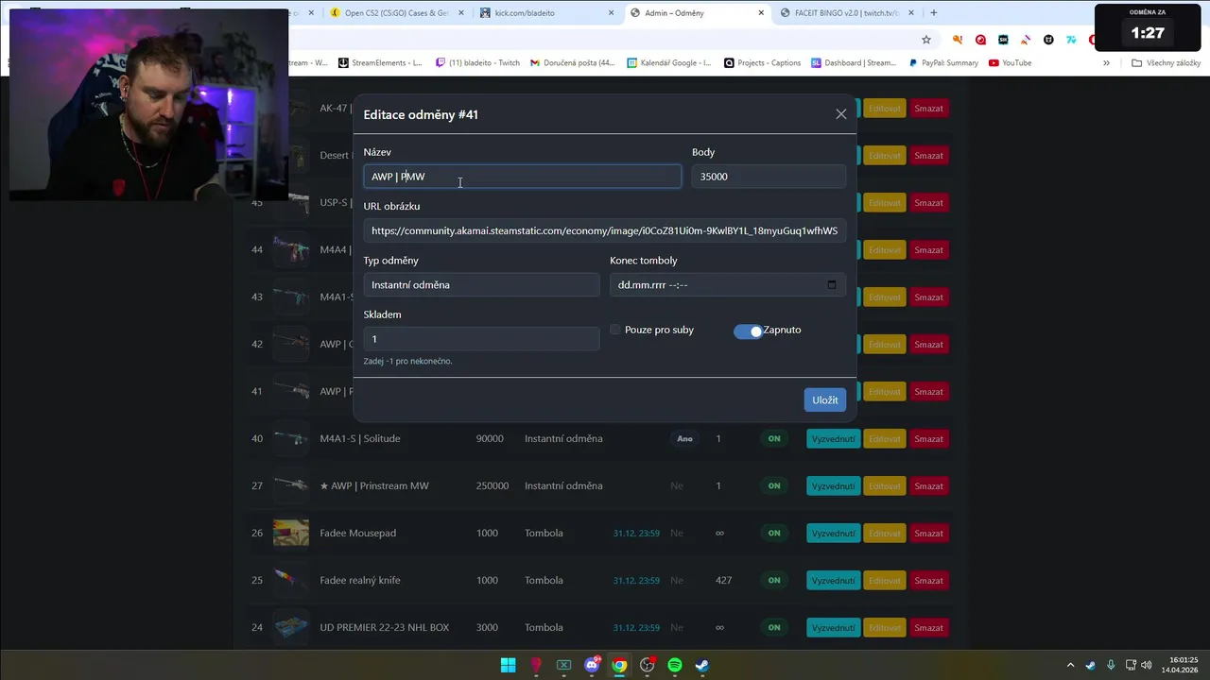Open the calendar picker in Konec tomboly
Image resolution: width=1210 pixels, height=680 pixels.
pyautogui.click(x=831, y=284)
